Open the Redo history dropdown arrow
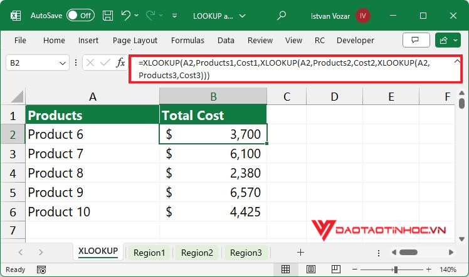Screen dimensions: 469x277 (161, 16)
